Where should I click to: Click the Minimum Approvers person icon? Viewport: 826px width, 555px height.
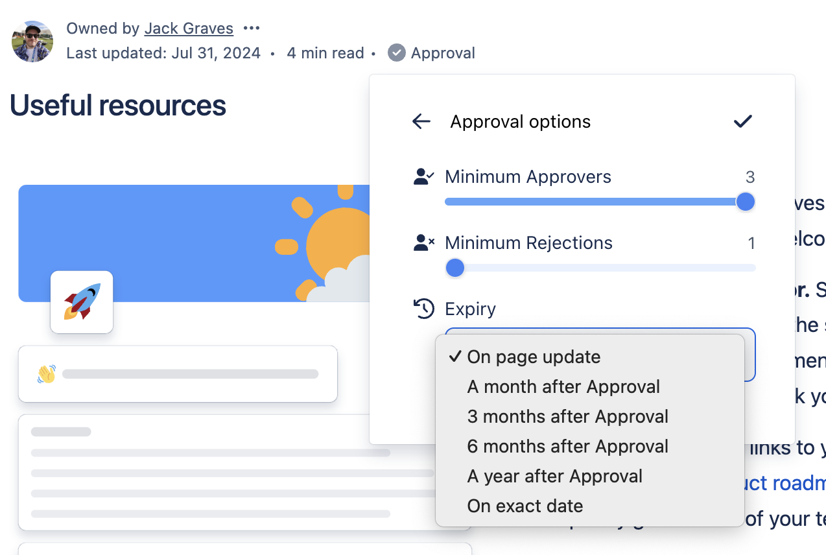(x=423, y=177)
